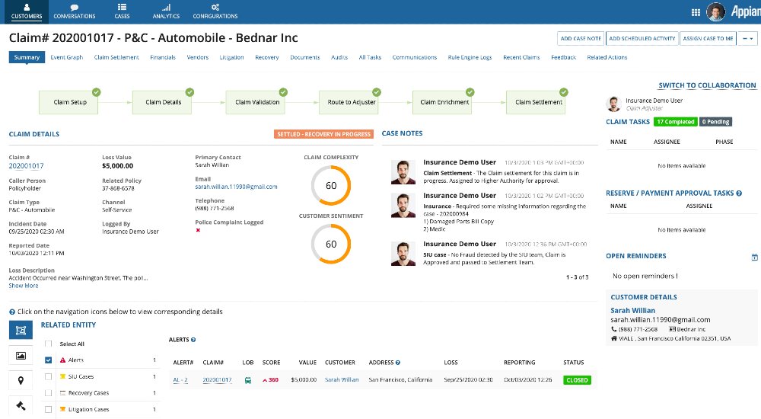Open the Audits tab

pyautogui.click(x=339, y=57)
